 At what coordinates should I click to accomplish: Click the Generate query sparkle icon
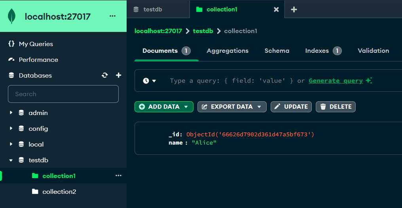(x=369, y=80)
